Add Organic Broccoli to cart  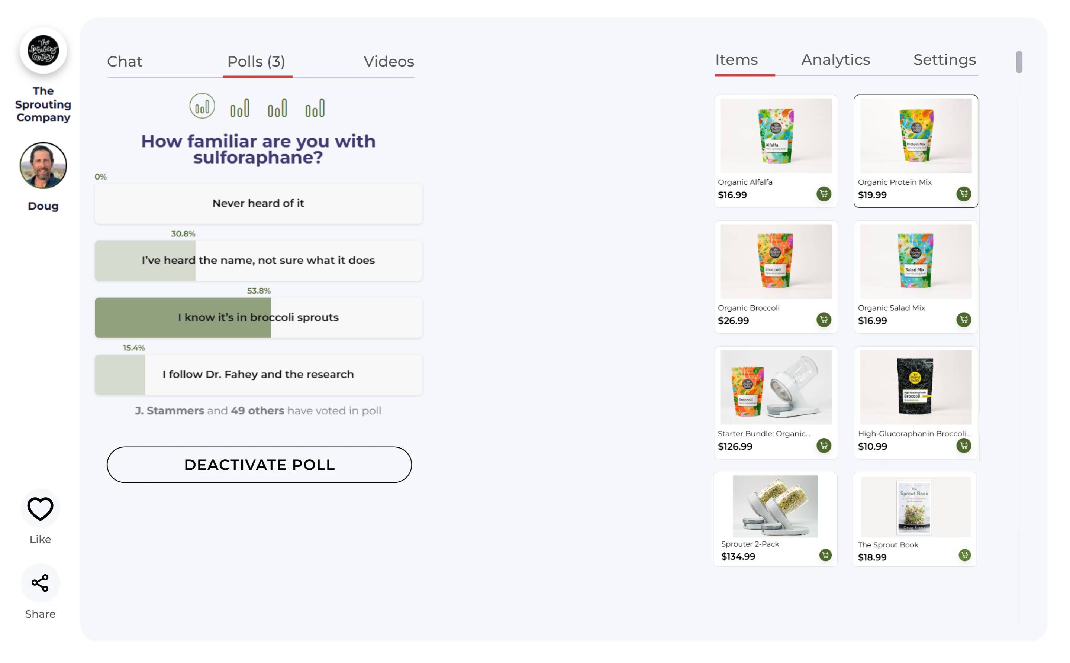click(x=824, y=320)
